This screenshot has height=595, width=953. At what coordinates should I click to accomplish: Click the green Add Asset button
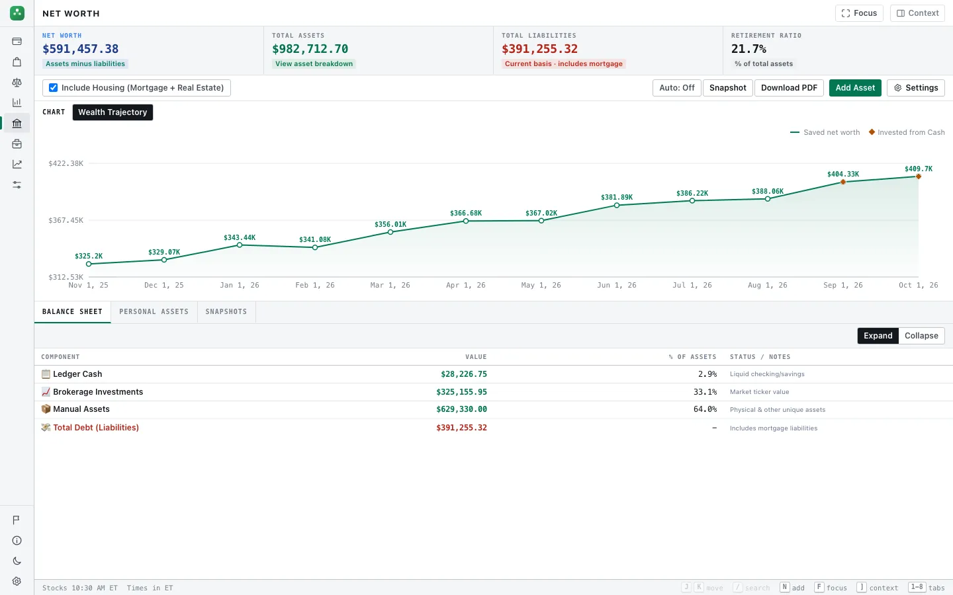click(x=855, y=88)
